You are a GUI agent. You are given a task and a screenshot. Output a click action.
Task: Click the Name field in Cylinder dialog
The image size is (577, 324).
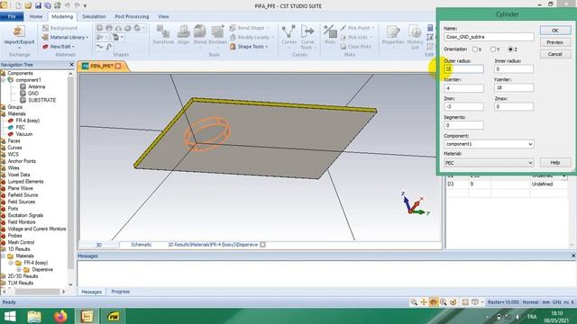(489, 37)
